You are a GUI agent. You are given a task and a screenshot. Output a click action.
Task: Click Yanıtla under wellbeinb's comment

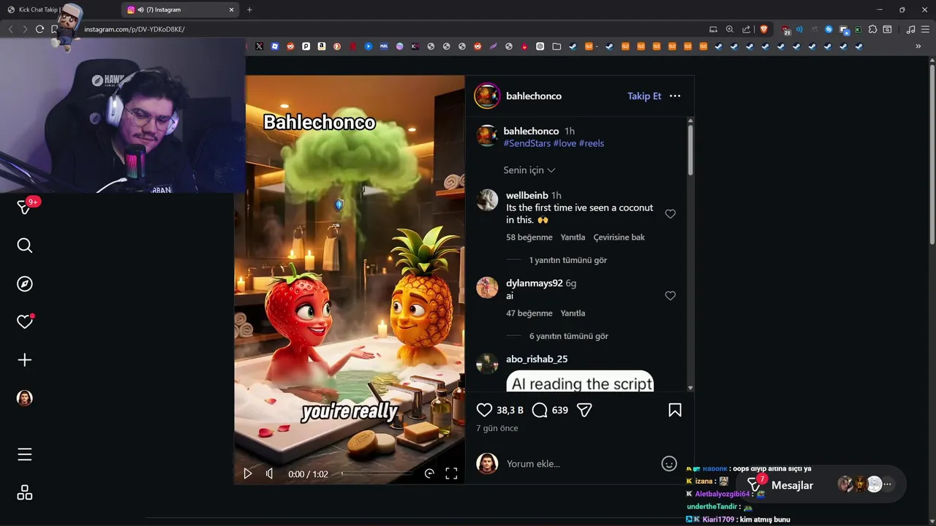pos(573,237)
